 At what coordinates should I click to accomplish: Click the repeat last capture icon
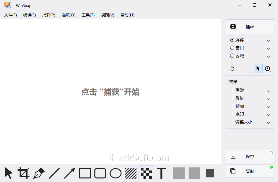[x=233, y=68]
